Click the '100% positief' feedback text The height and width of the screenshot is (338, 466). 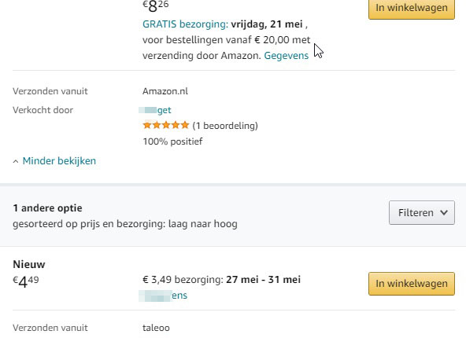(172, 141)
